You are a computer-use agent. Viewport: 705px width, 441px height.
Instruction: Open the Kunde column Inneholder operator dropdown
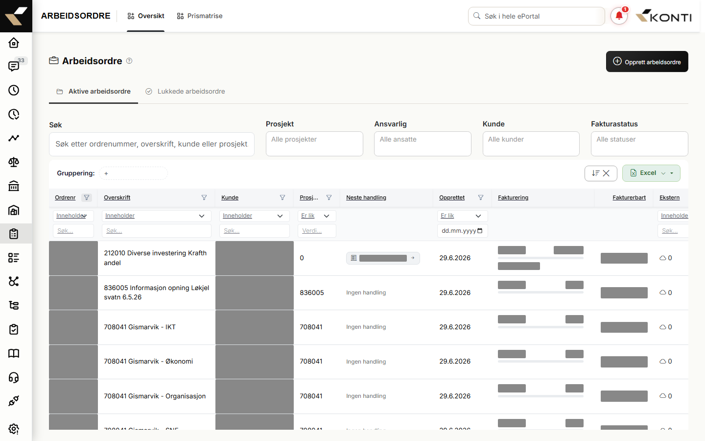click(255, 216)
